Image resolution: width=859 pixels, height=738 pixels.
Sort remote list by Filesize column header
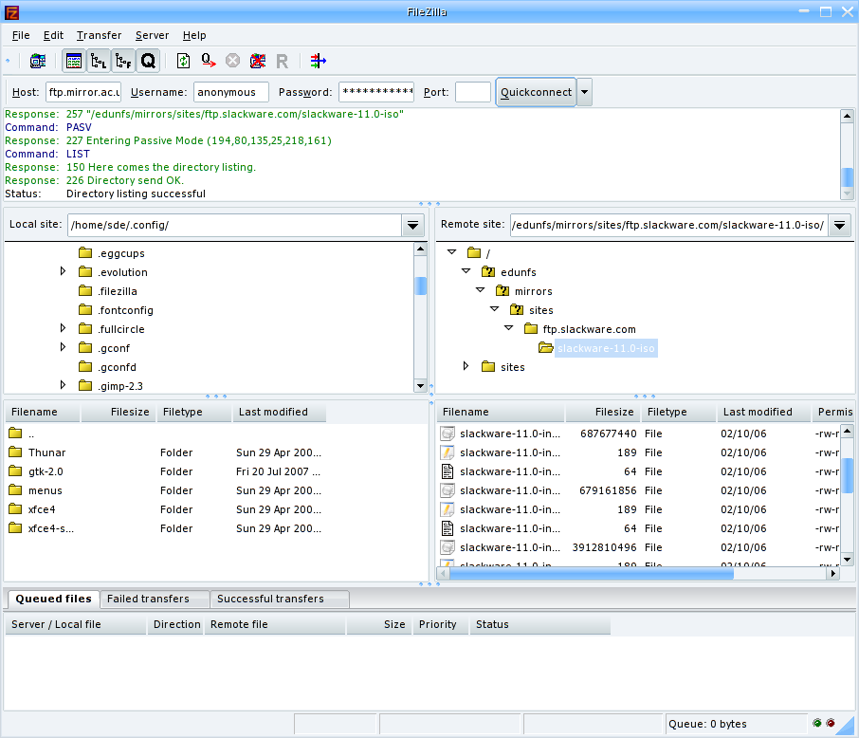pos(603,412)
